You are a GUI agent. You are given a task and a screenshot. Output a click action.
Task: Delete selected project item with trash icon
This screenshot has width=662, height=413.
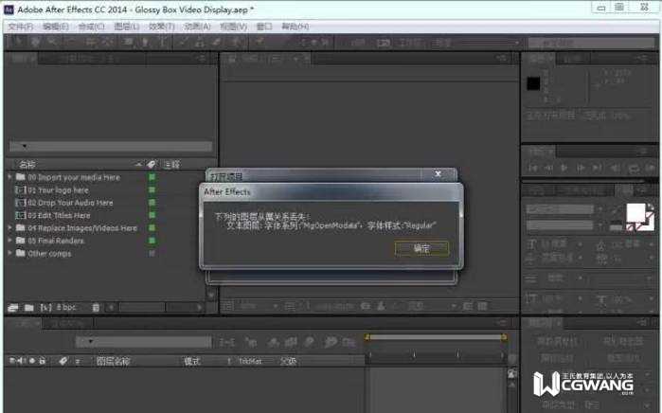tap(96, 308)
